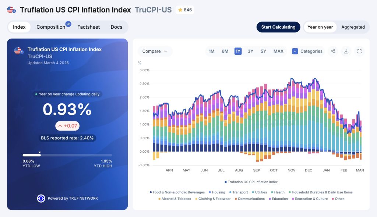The image size is (377, 217).
Task: Select the MAX time range
Action: pyautogui.click(x=278, y=51)
